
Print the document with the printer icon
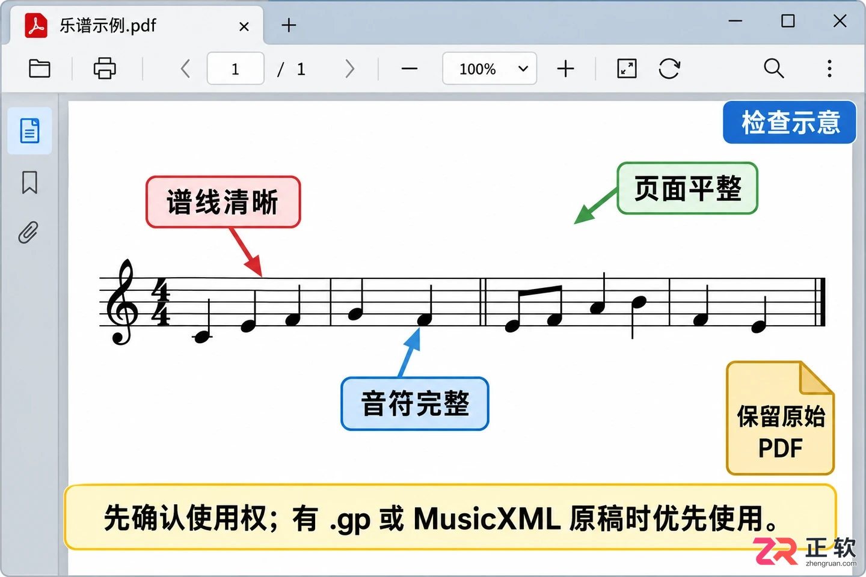(105, 69)
